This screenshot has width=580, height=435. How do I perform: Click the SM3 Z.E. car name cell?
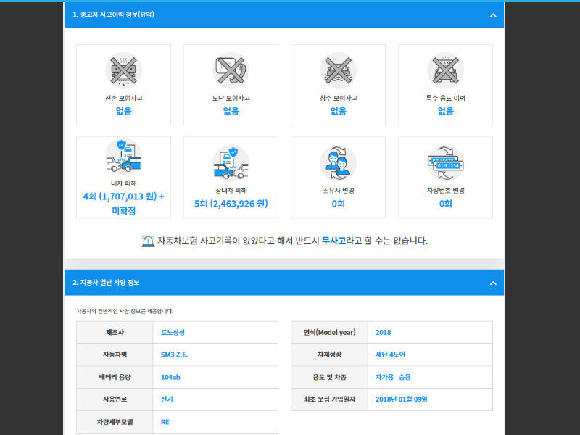pos(174,355)
